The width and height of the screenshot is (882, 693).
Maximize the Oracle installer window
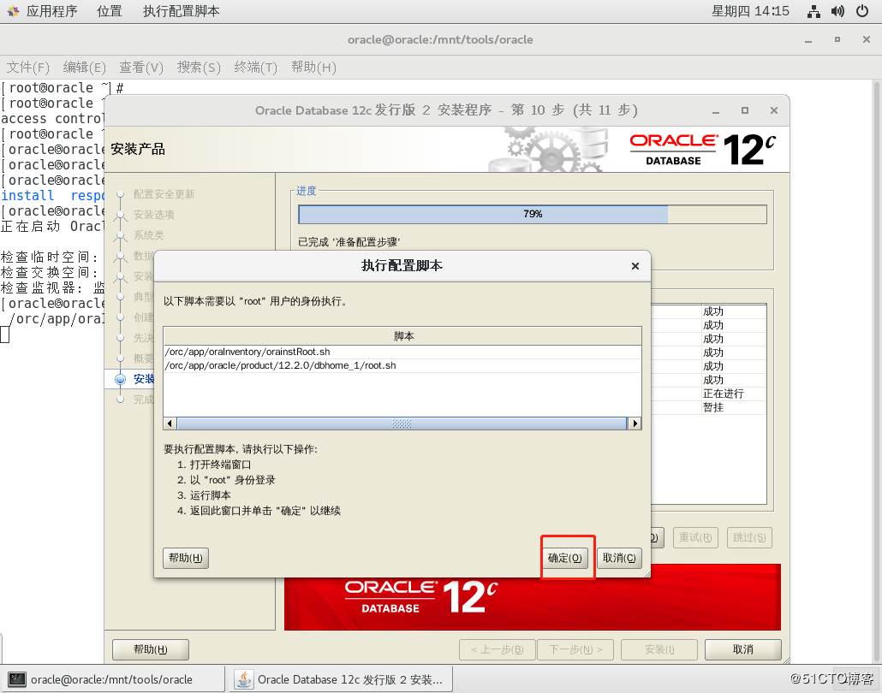[x=745, y=110]
